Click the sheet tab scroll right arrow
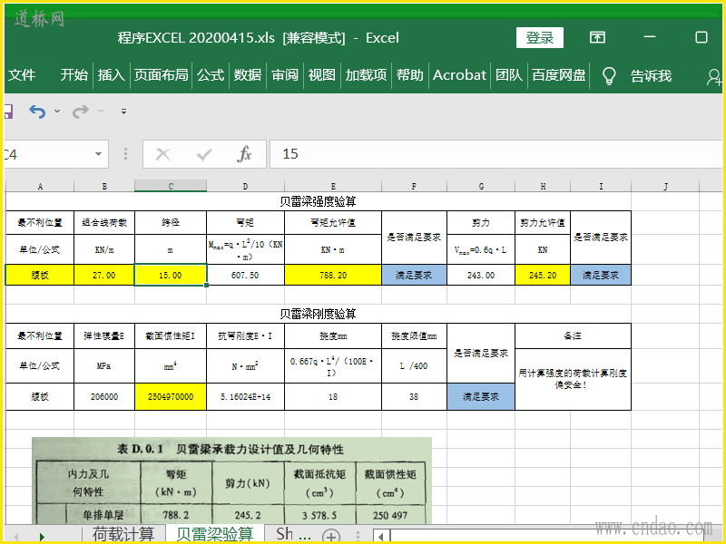 [x=42, y=537]
